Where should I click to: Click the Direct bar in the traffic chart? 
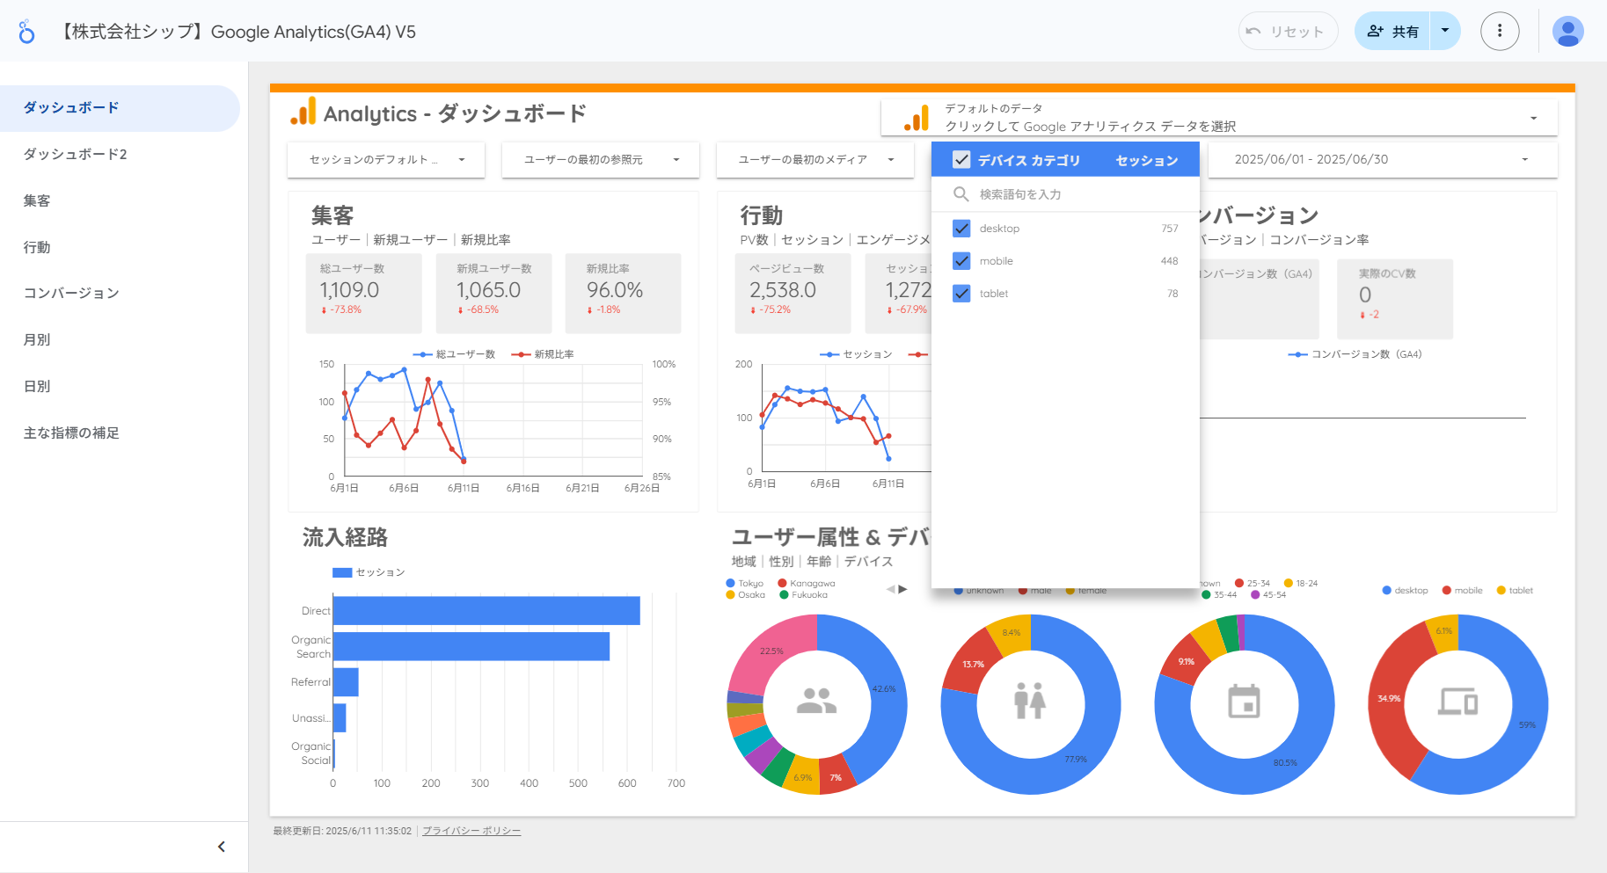click(x=486, y=611)
